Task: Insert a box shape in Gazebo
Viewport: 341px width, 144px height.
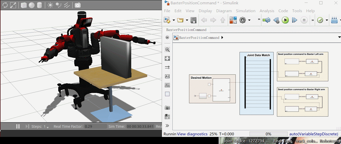Action: [x=24, y=5]
